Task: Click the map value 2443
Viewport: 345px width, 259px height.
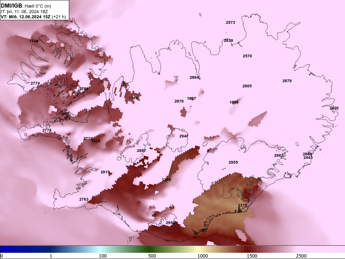Action: click(308, 158)
